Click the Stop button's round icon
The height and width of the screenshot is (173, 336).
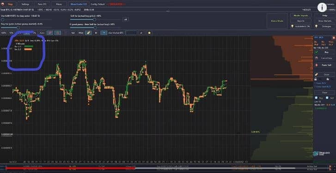pyautogui.click(x=3, y=4)
